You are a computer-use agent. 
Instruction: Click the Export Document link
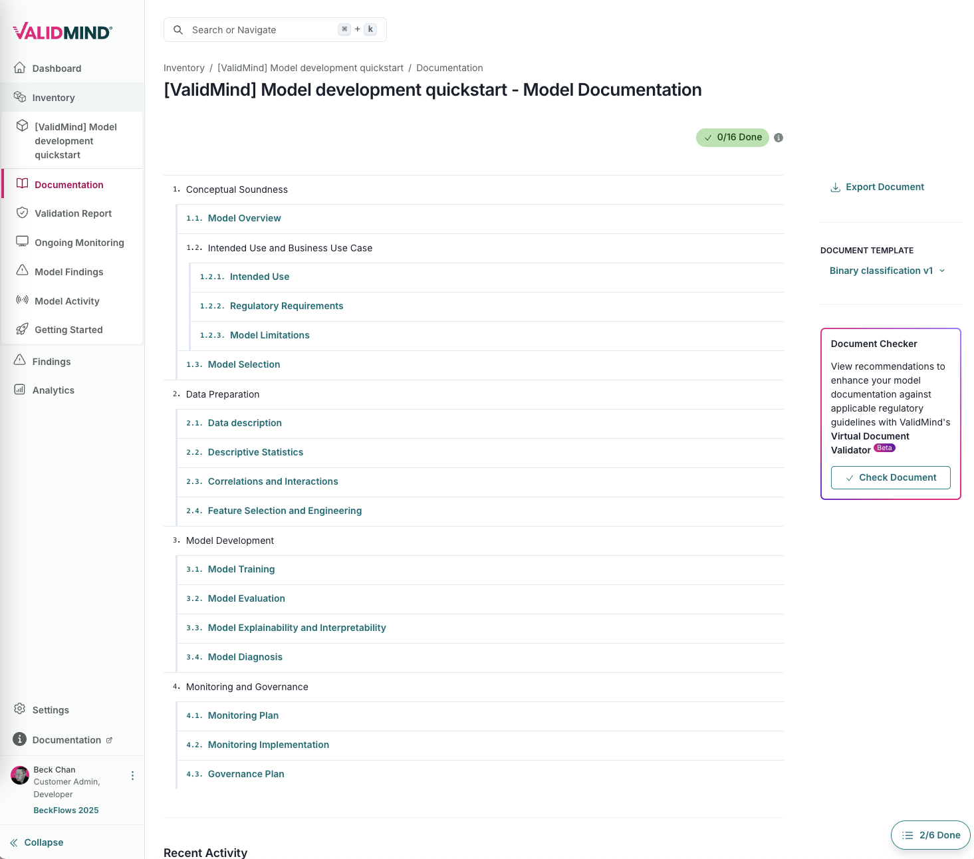878,187
